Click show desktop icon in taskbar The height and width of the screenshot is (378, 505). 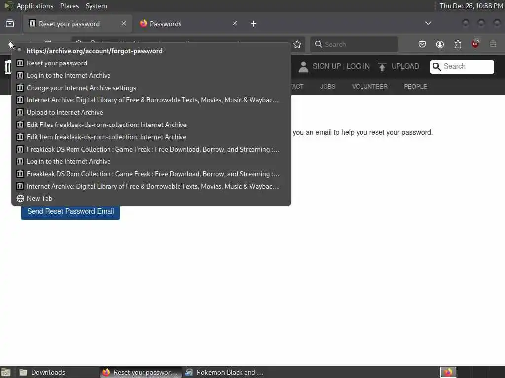click(x=6, y=372)
